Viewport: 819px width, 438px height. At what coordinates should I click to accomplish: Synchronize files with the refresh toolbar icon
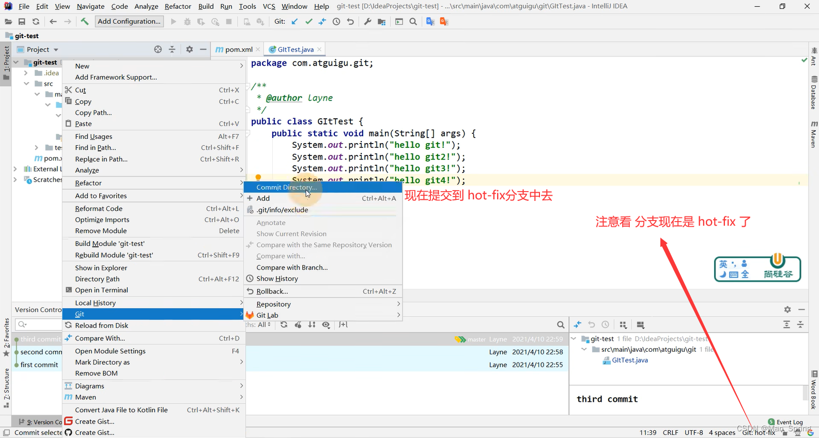tap(36, 22)
